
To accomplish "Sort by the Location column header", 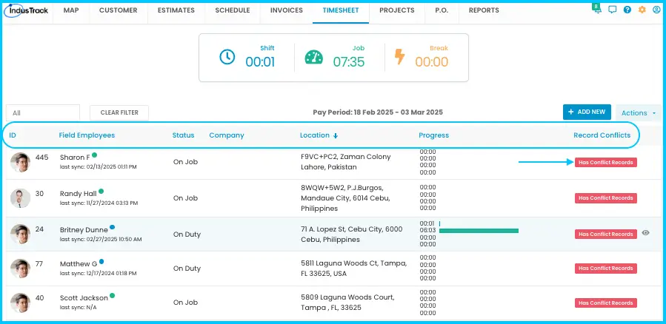I will click(314, 135).
